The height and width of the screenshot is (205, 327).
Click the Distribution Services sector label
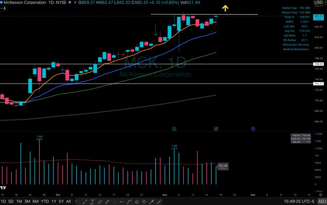point(296,45)
